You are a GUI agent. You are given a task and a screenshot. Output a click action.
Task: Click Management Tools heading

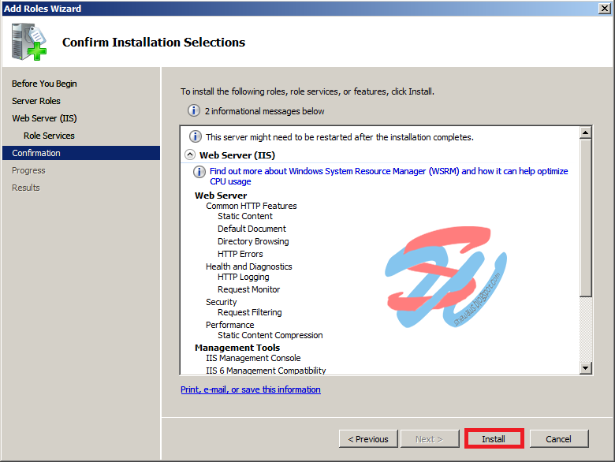pos(237,348)
